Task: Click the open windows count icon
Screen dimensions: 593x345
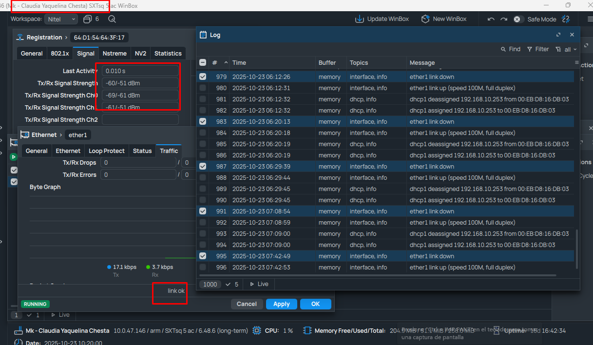Action: pyautogui.click(x=88, y=19)
